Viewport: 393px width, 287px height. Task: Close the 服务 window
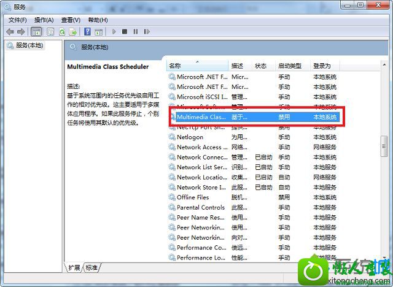[378, 6]
